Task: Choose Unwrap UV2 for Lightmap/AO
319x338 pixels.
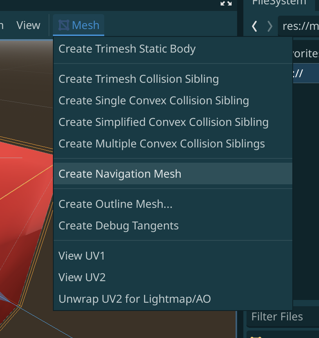Action: [x=134, y=299]
